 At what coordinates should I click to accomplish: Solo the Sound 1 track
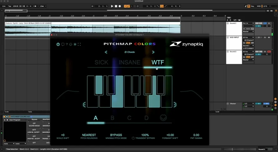coord(265,23)
